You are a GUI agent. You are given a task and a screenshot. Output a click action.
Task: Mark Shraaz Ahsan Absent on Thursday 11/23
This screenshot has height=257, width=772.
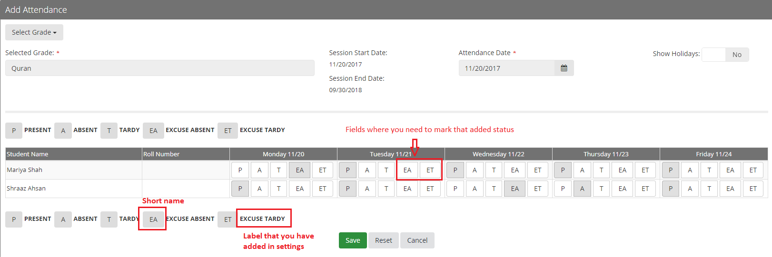(582, 189)
